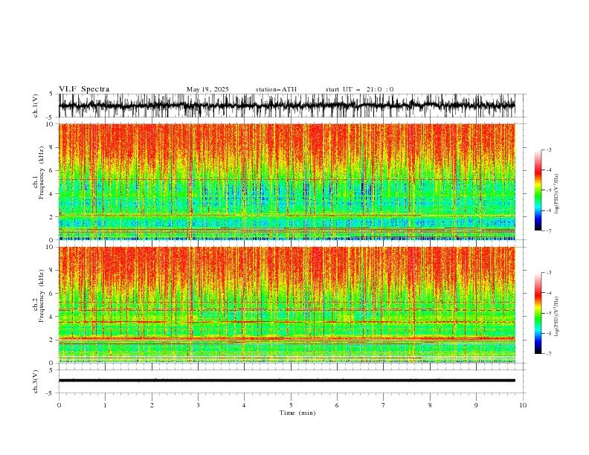Click inside the ch.1 spectrogram panel

286,181
